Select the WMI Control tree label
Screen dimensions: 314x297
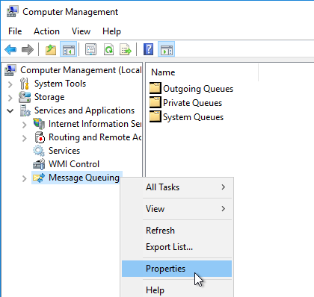[x=74, y=164]
